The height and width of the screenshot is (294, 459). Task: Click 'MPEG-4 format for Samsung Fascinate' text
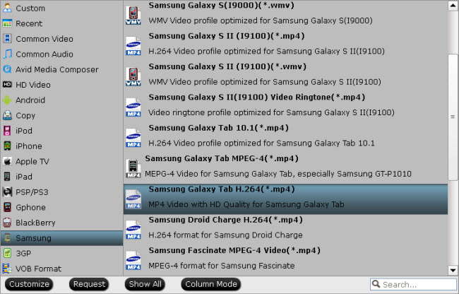222,266
